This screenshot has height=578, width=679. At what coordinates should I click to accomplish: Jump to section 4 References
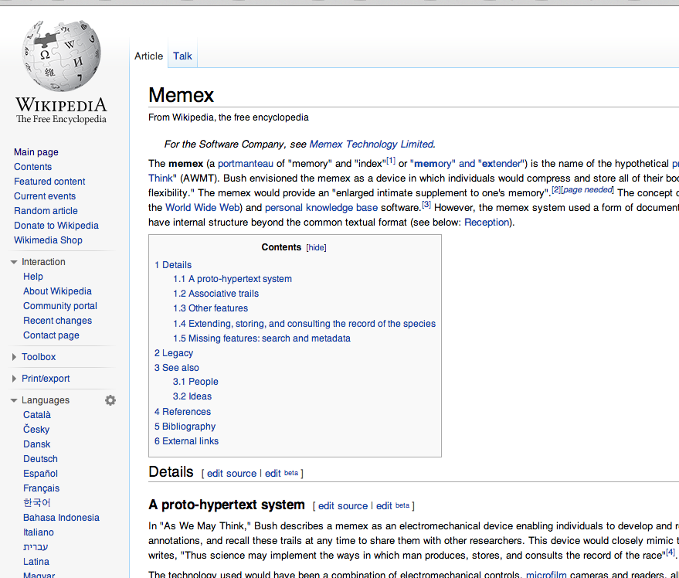[183, 412]
